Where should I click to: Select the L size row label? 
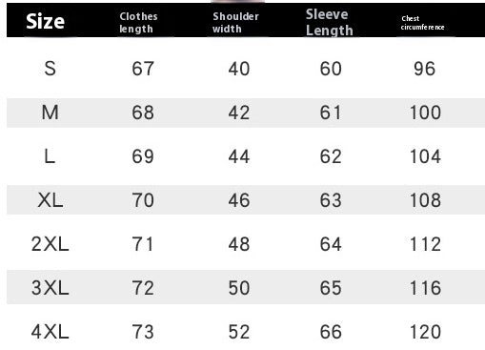tap(50, 156)
